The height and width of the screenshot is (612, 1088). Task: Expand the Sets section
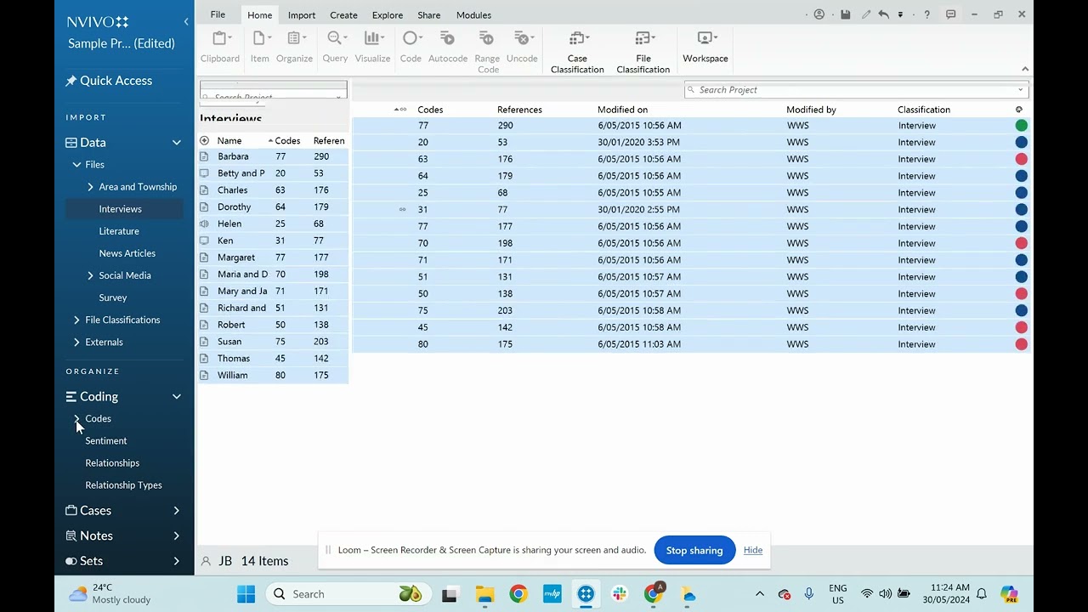click(x=177, y=561)
